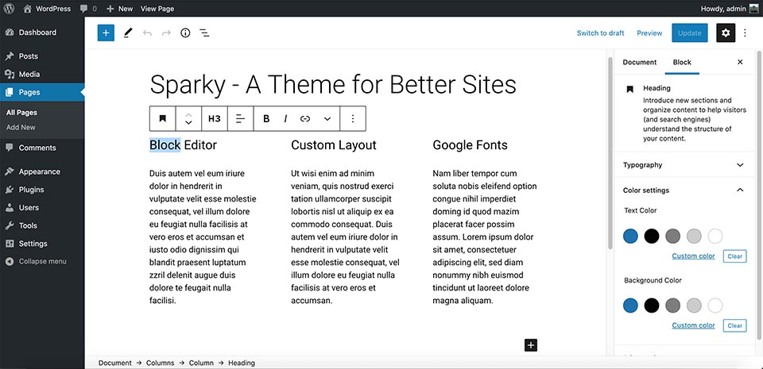This screenshot has height=369, width=763.
Task: Open All Pages submenu item
Action: tap(21, 112)
